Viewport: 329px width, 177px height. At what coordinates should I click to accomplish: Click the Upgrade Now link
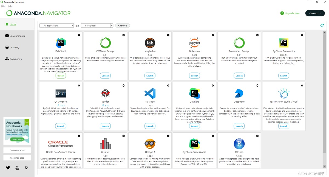tap(292, 13)
